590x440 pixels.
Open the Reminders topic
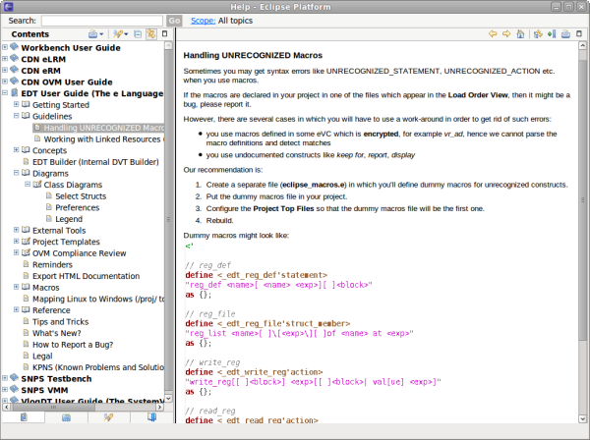(52, 265)
